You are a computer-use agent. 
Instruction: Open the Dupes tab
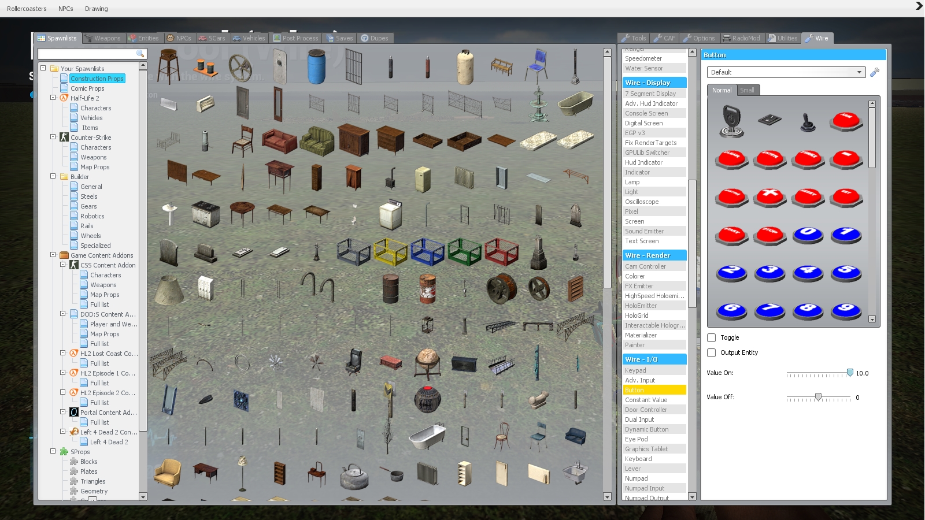point(375,38)
